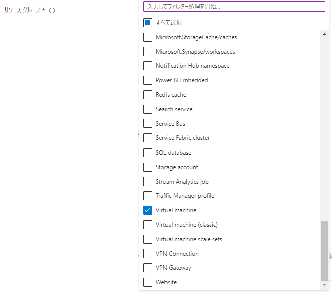
Task: Check the Storage account checkbox
Action: point(148,167)
